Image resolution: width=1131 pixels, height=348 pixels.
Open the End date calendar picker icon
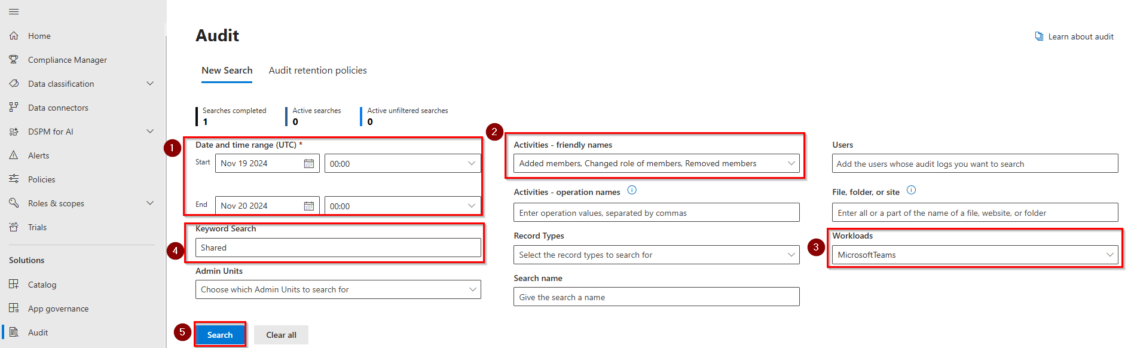pos(308,206)
